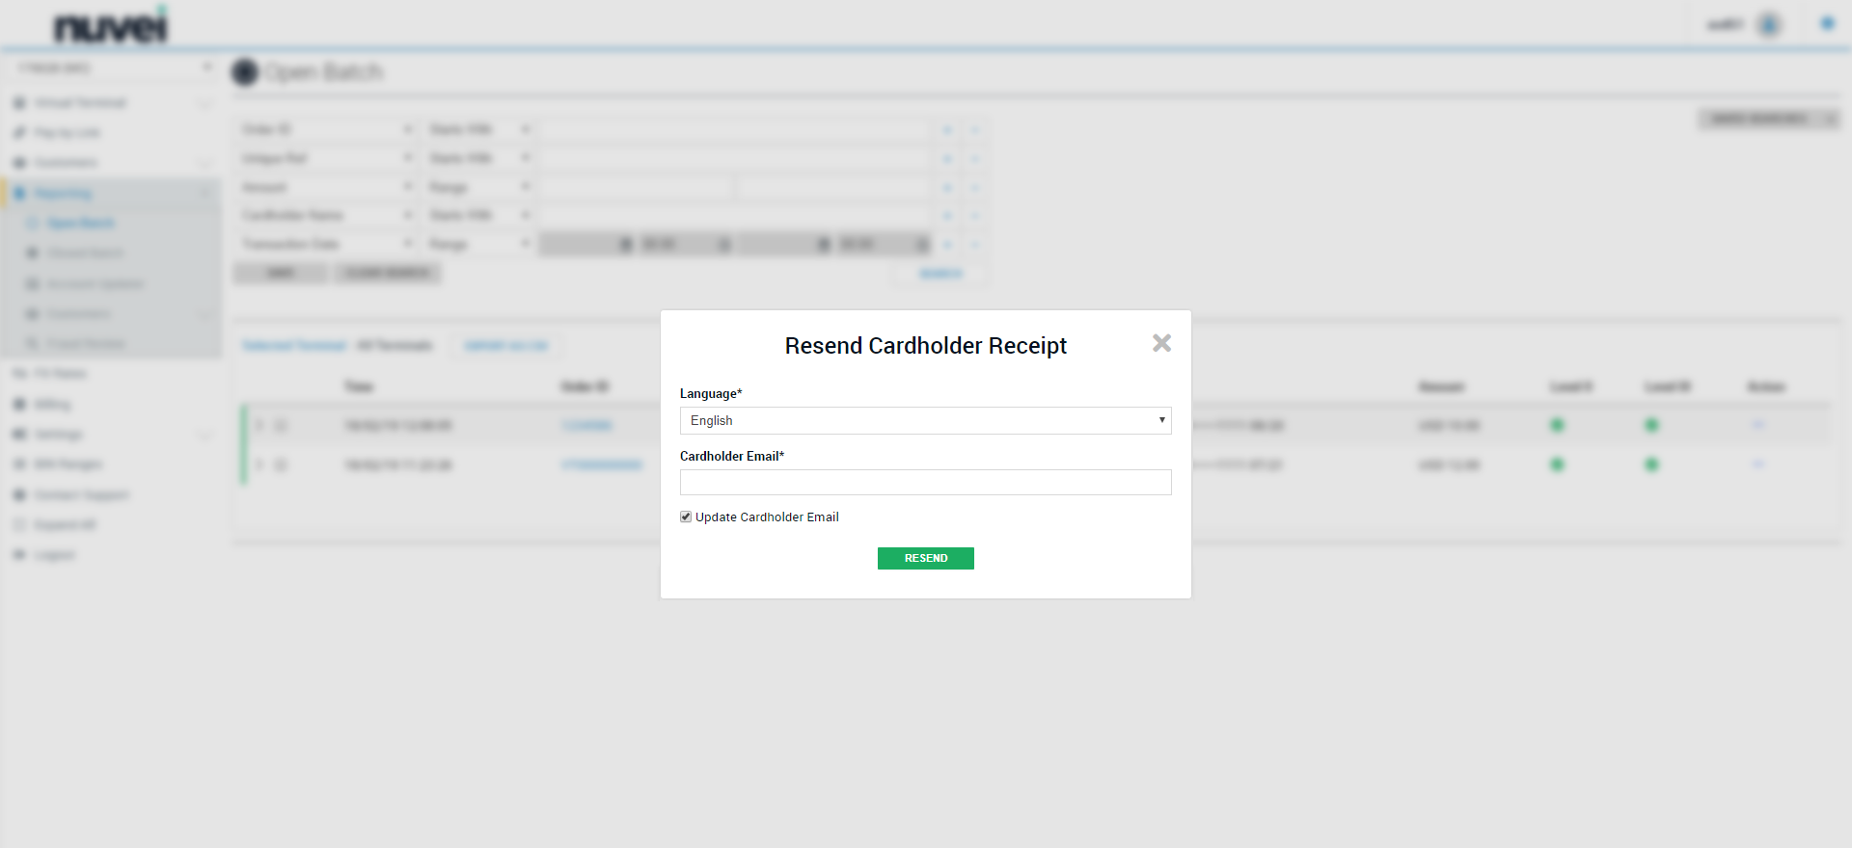Open the user profile avatar
The width and height of the screenshot is (1852, 848).
[x=1768, y=25]
